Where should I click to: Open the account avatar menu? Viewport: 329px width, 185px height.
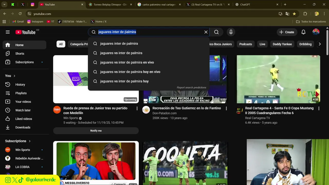[x=316, y=32]
